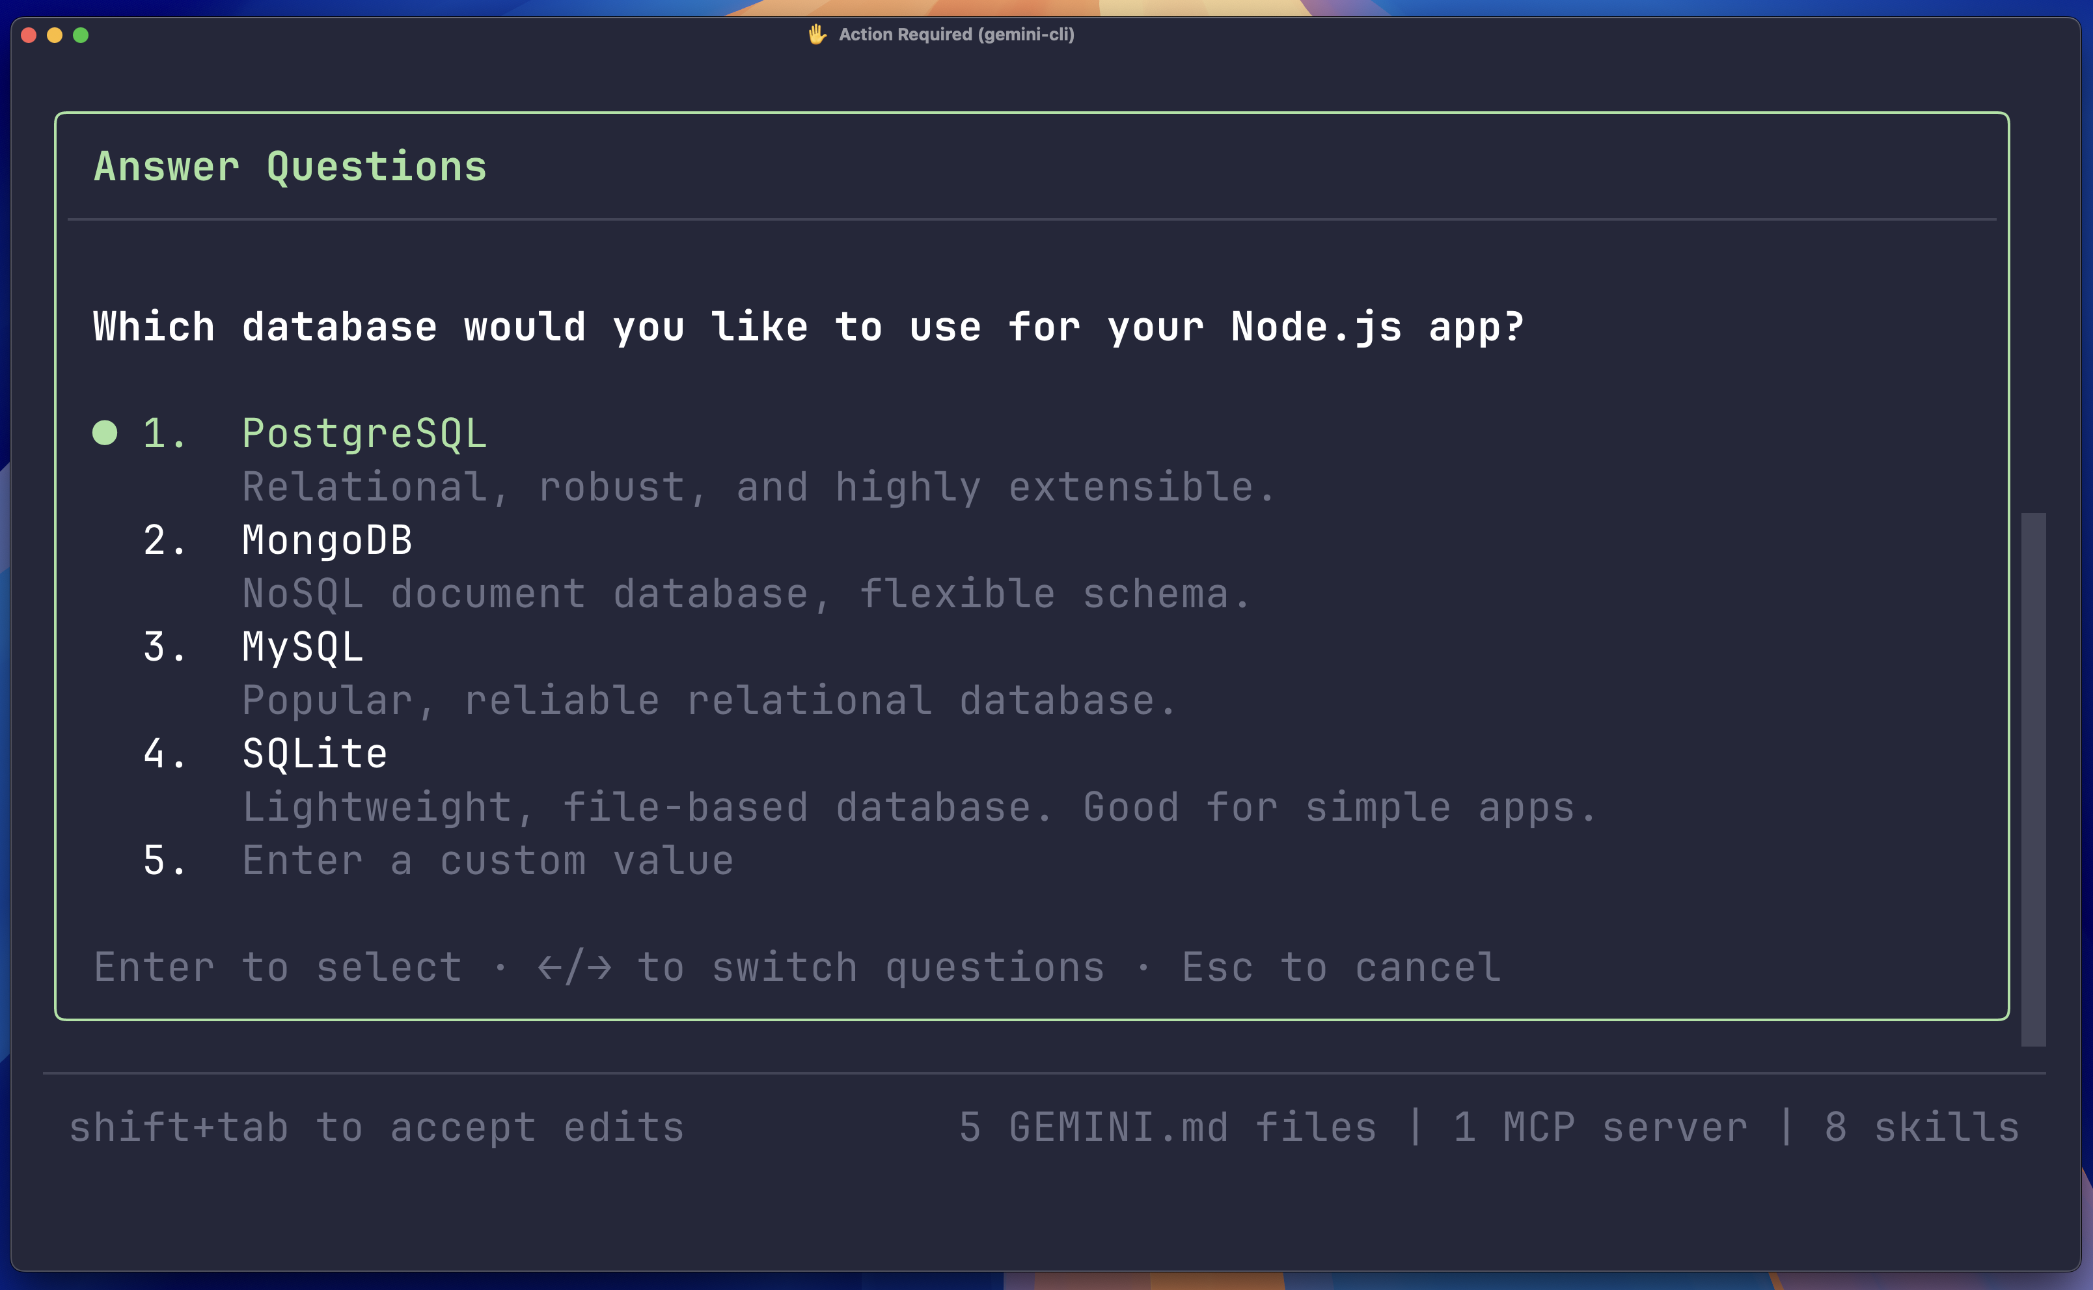Click the MongoDB NoSQL description line

[x=745, y=593]
